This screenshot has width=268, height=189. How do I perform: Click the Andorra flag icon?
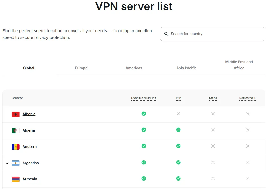click(15, 147)
